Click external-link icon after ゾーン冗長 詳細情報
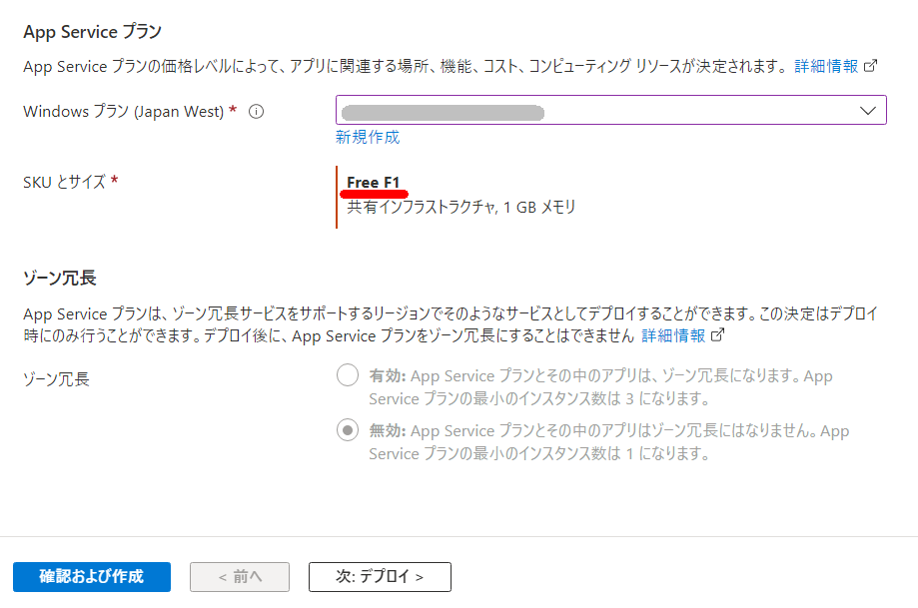This screenshot has height=608, width=918. tap(717, 335)
